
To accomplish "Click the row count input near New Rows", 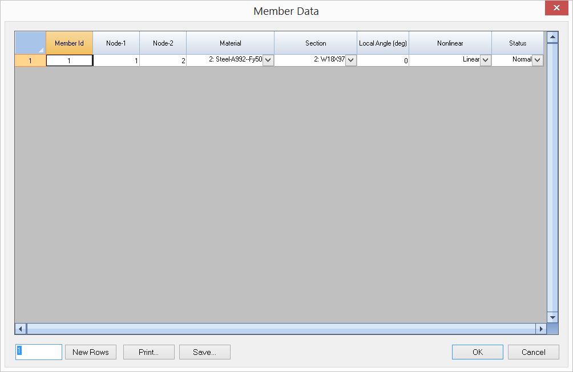I will point(38,351).
